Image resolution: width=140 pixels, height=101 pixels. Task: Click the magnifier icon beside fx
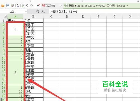(38, 11)
